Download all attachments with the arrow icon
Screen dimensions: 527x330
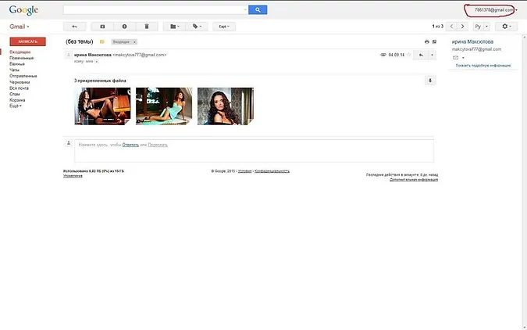click(x=430, y=81)
